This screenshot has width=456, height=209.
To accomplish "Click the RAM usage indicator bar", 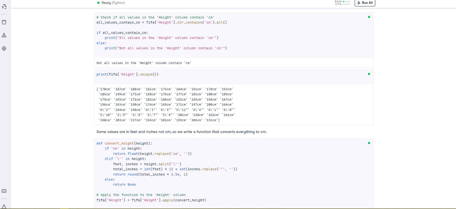I will click(x=346, y=2).
